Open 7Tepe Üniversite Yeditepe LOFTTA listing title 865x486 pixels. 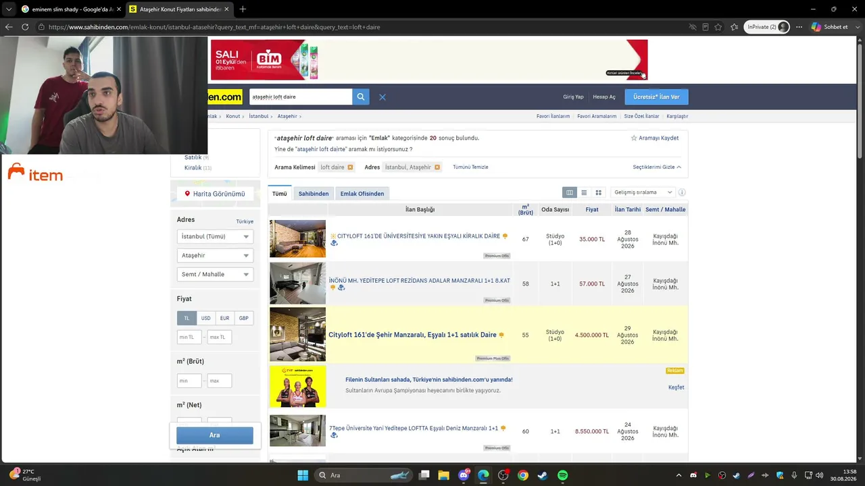coord(414,428)
